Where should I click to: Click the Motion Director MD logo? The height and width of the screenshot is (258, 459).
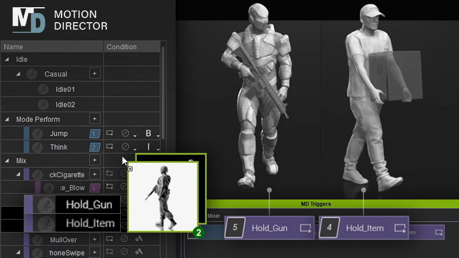coord(29,19)
